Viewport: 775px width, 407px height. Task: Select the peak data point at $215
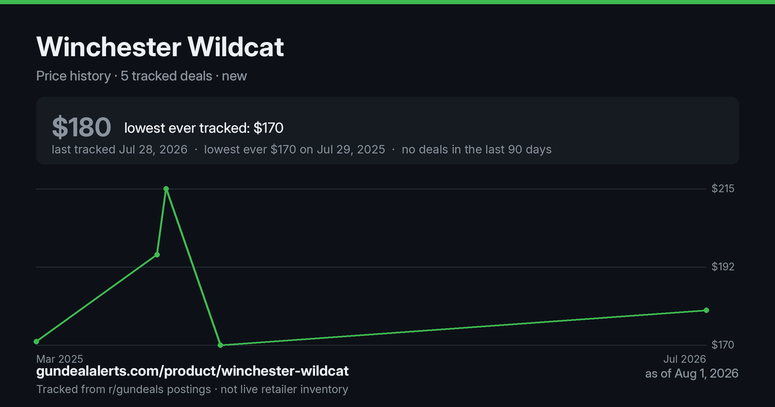tap(167, 189)
